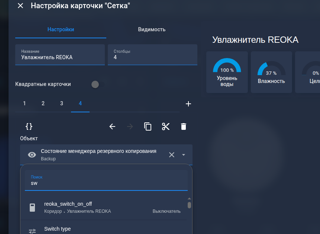This screenshot has width=320, height=234.
Task: Click the eye icon in the entity field
Action: coord(32,155)
